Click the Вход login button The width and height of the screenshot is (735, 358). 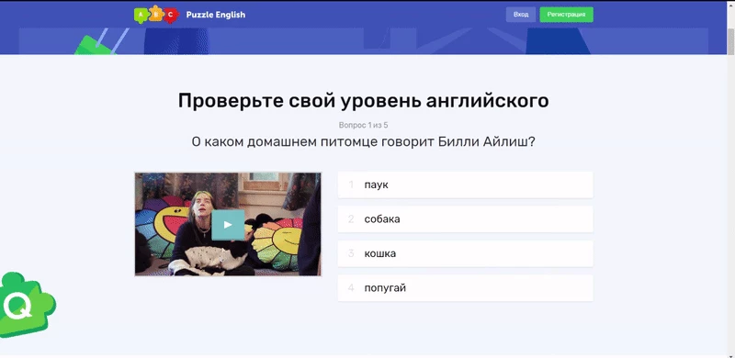coord(521,15)
